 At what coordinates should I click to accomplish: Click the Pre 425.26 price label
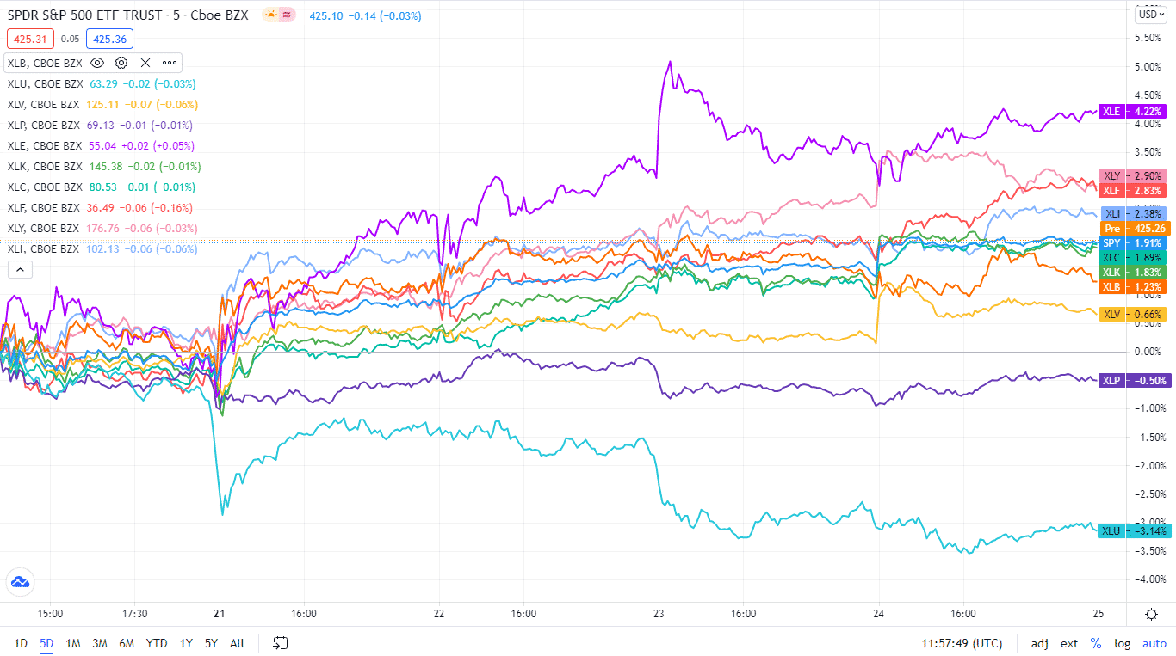tap(1133, 229)
